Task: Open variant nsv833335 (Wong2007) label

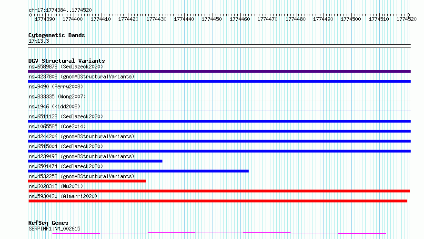Action: pyautogui.click(x=57, y=96)
